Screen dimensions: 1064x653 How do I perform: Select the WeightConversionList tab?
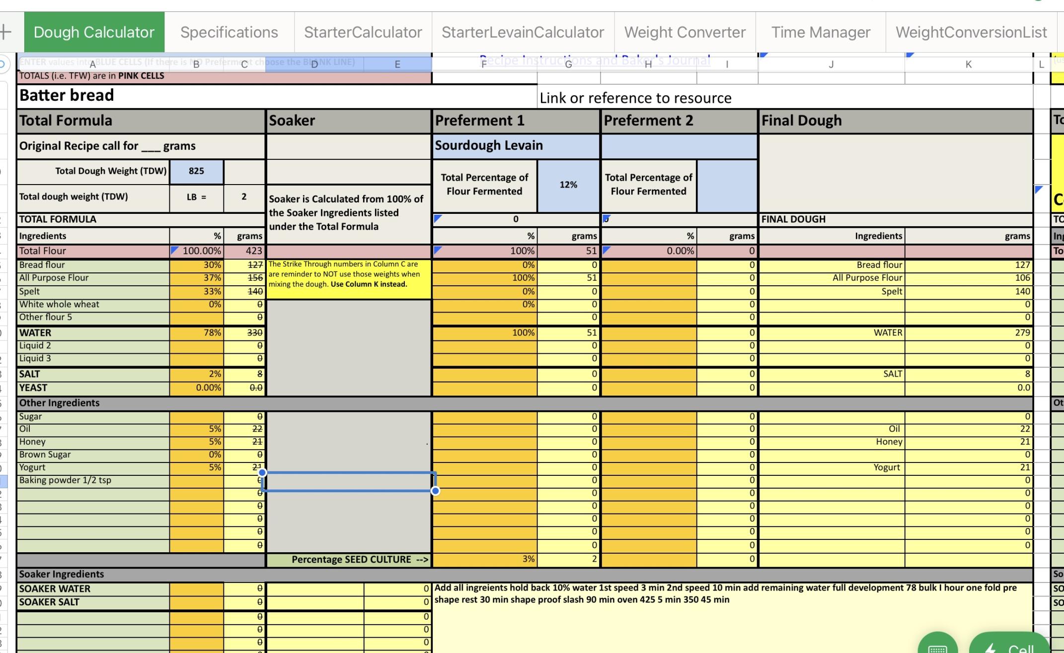(971, 32)
